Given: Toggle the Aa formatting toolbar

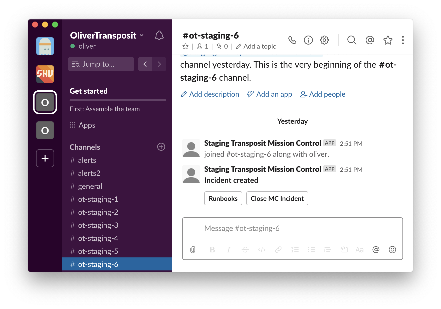Looking at the screenshot, I should pyautogui.click(x=359, y=250).
